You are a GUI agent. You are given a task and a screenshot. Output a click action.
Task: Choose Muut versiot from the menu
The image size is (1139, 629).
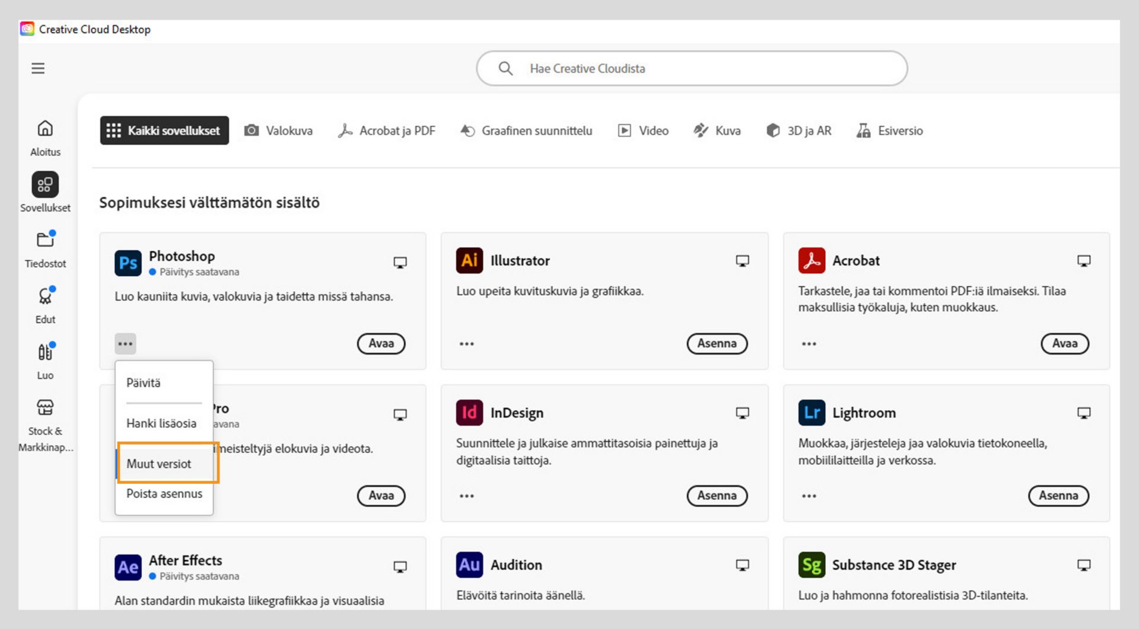(159, 464)
